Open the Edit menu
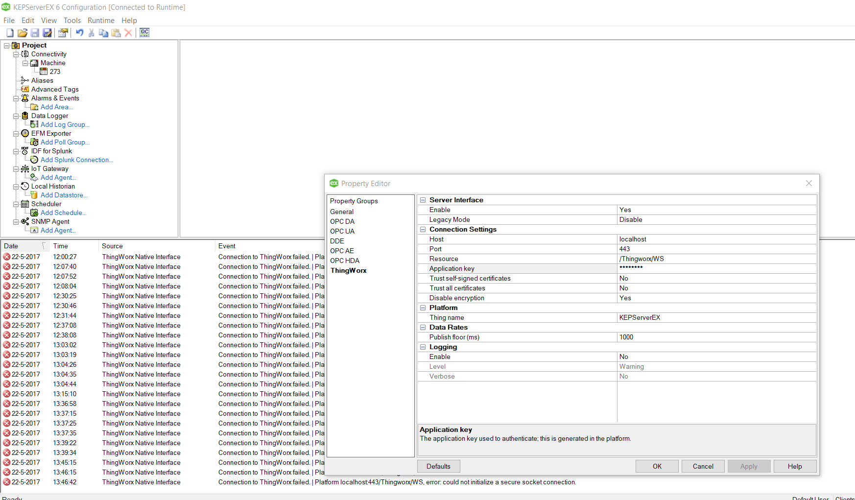This screenshot has height=500, width=855. point(28,21)
